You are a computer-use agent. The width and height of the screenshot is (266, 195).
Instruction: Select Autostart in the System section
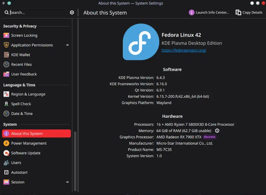[x=37, y=172]
